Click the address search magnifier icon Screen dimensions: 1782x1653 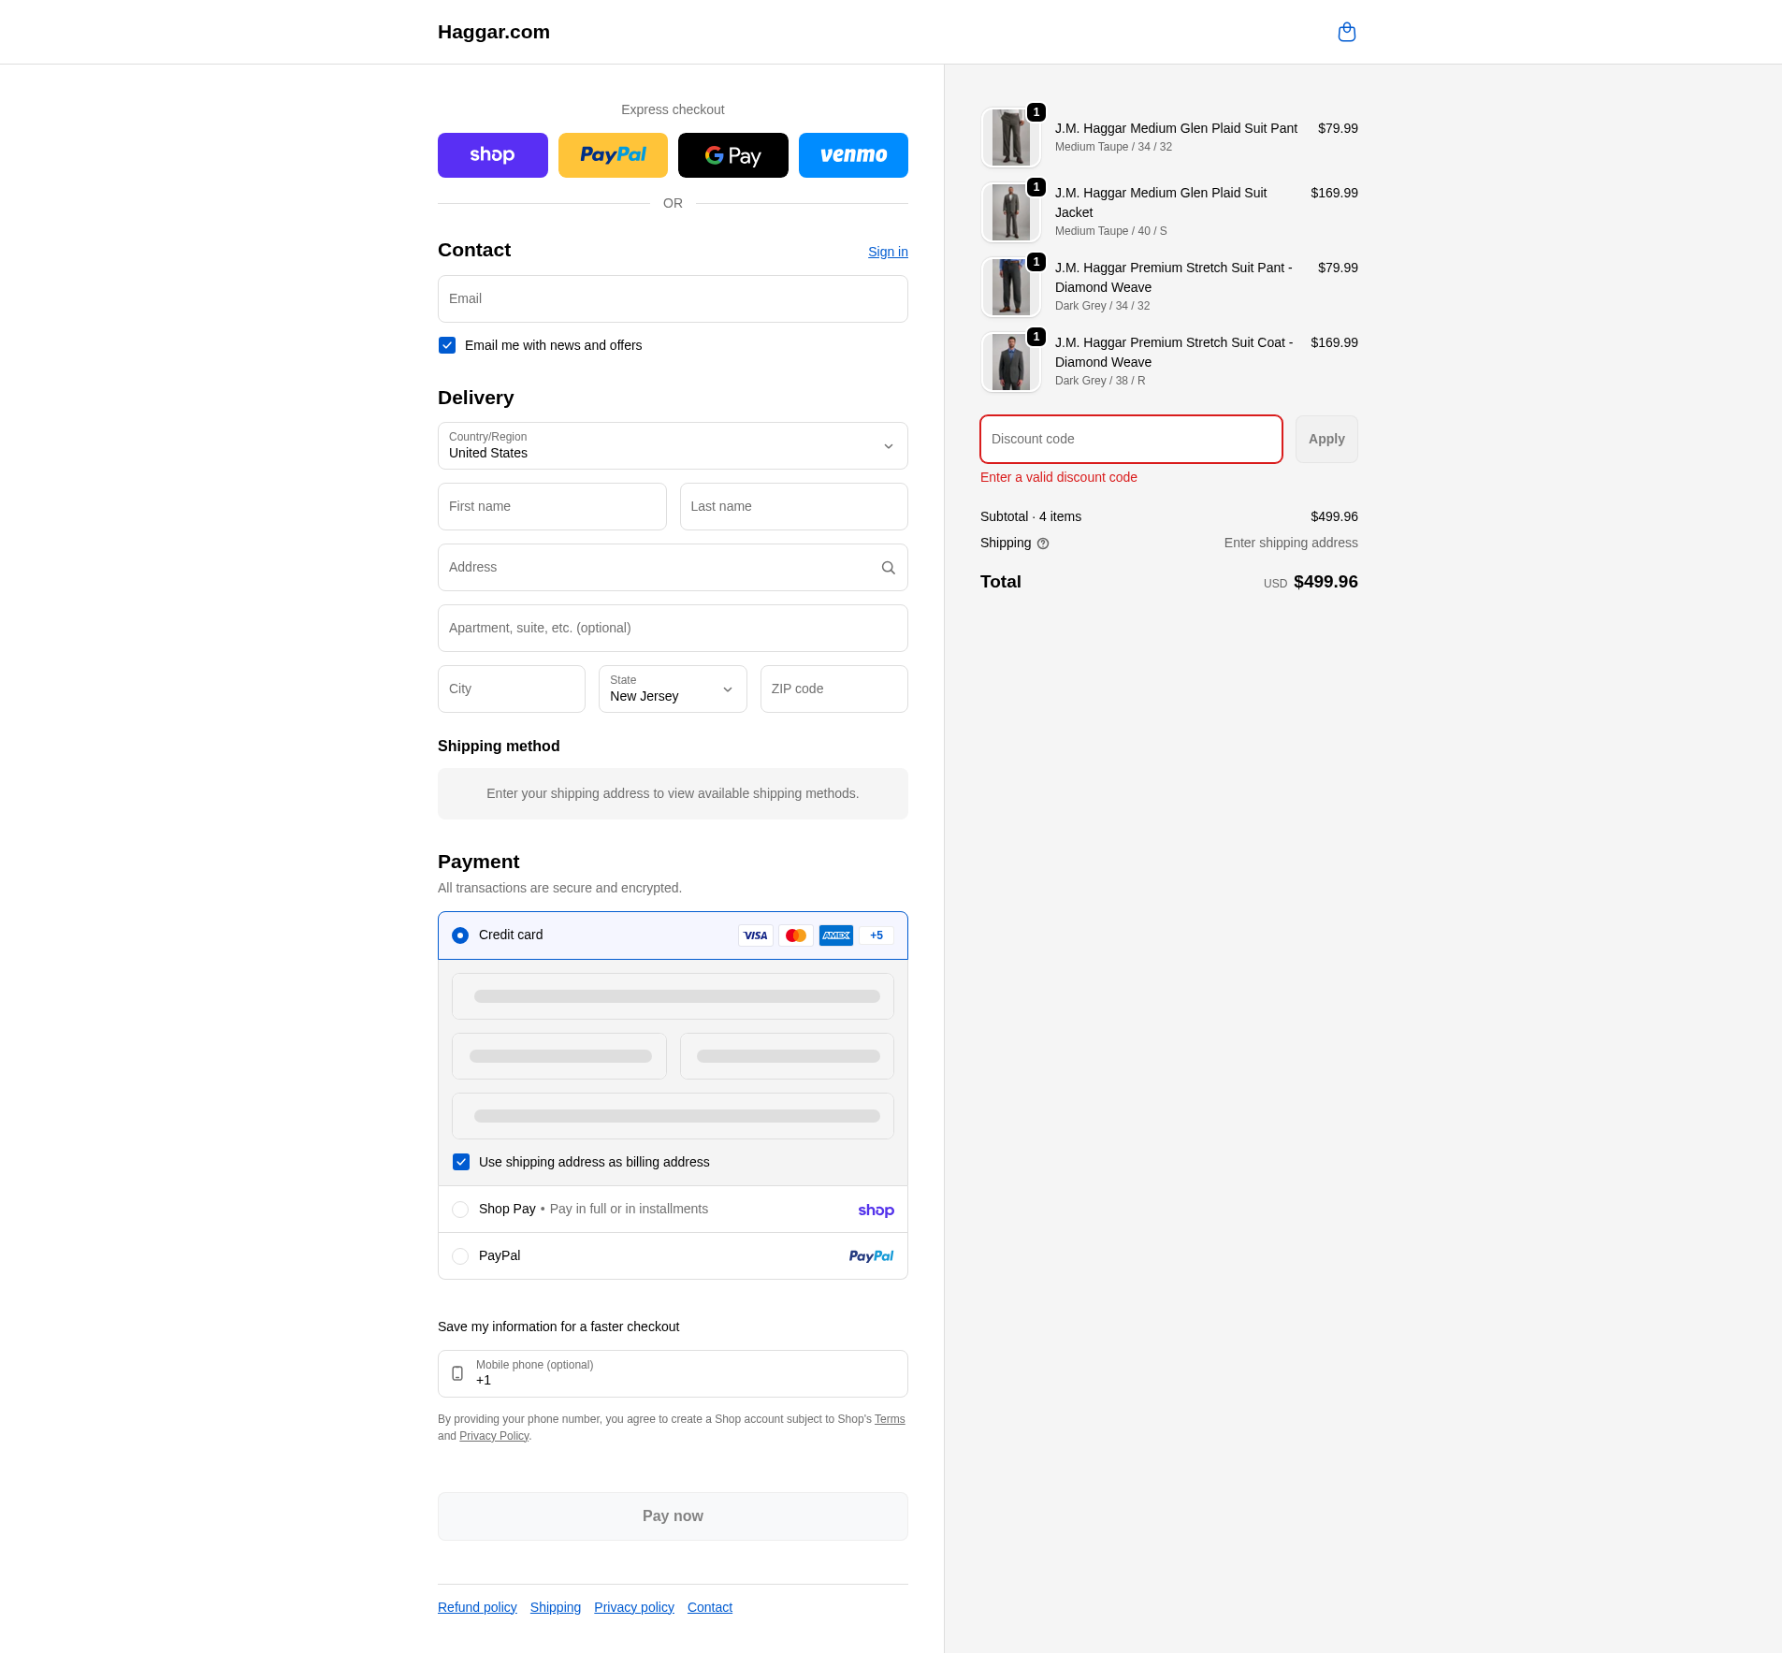[x=888, y=568]
